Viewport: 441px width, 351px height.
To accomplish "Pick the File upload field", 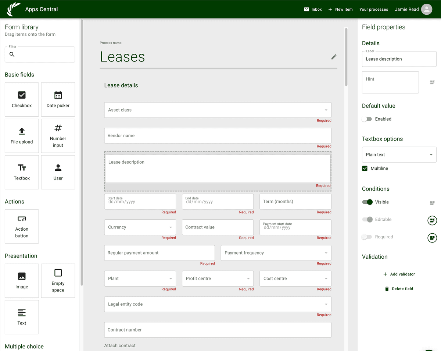I will click(21, 136).
